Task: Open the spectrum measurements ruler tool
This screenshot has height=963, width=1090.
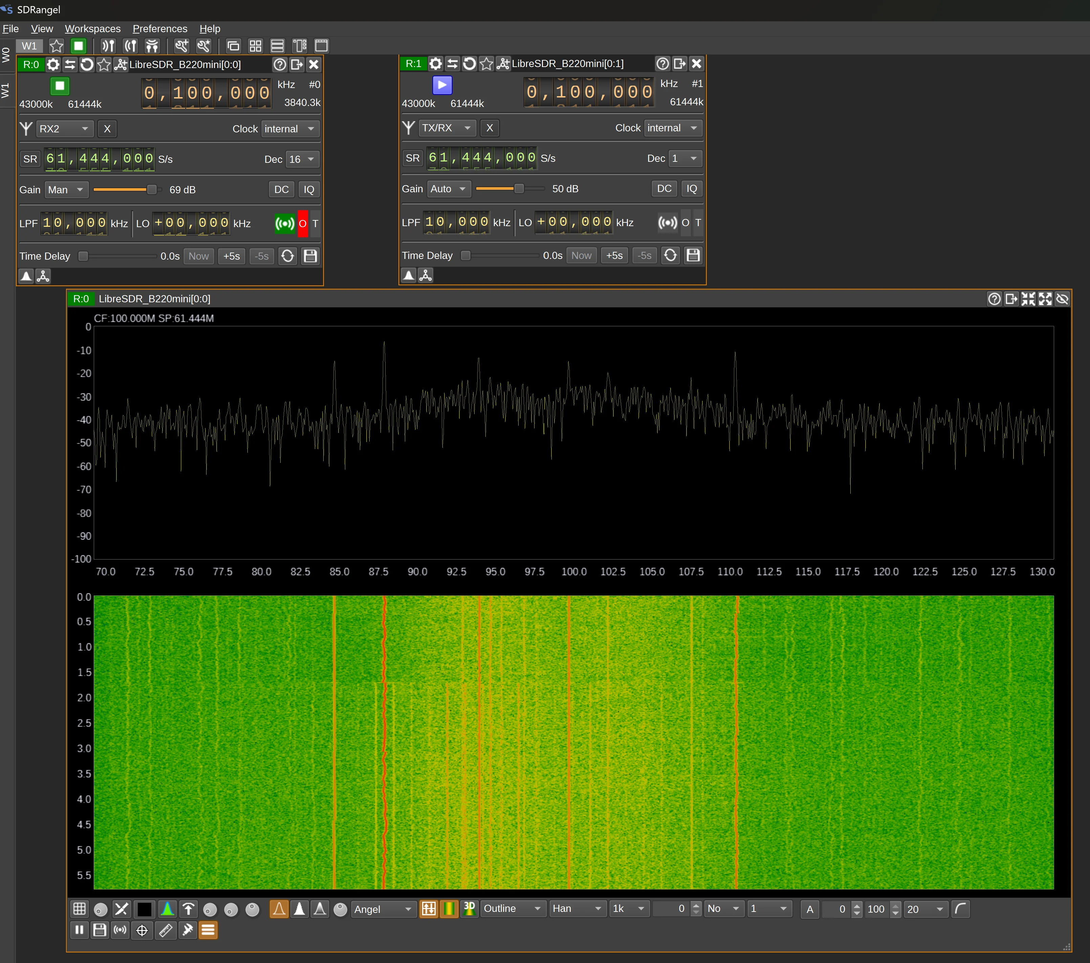Action: click(x=166, y=930)
